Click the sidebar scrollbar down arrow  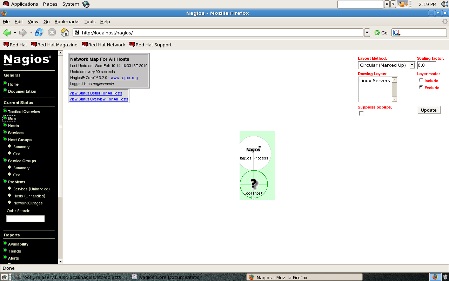(x=60, y=261)
